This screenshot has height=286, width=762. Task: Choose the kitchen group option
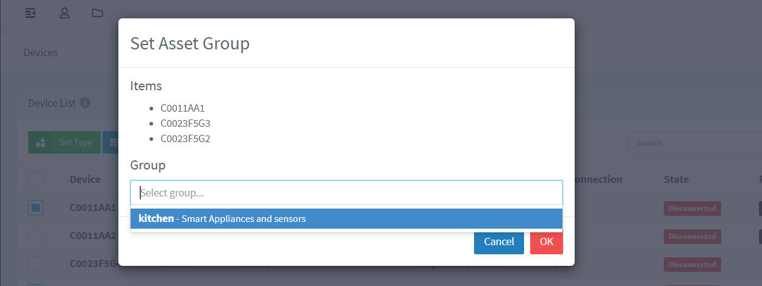(346, 218)
